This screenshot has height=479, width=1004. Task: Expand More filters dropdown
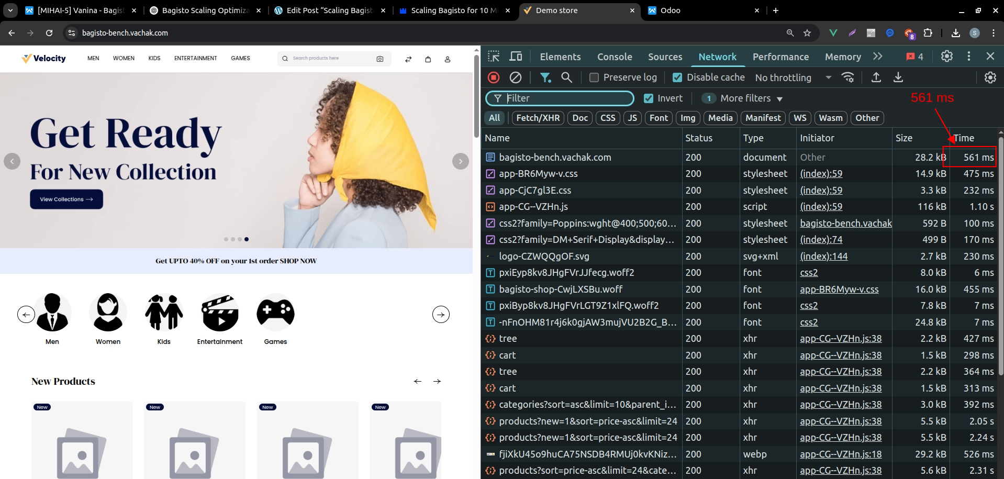pyautogui.click(x=742, y=98)
